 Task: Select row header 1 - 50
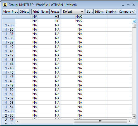coord(9,90)
